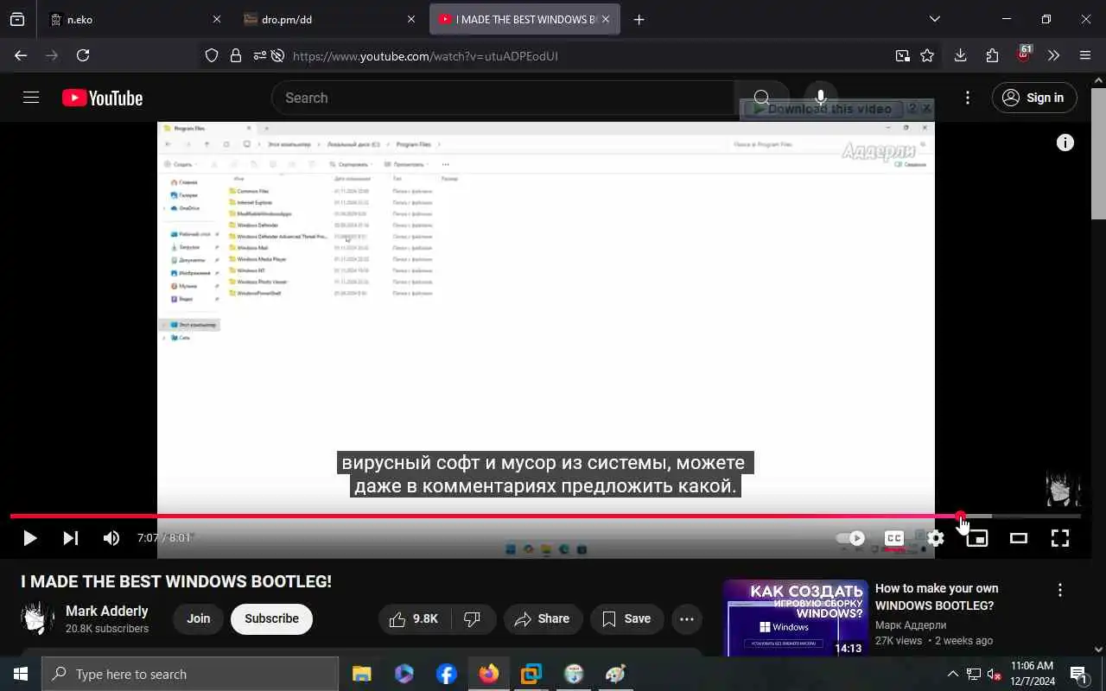Open recommended video thumbnail with 14:13 duration
1106x691 pixels.
click(796, 618)
